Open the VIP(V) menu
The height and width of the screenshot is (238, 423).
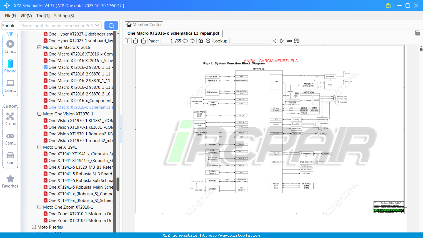click(x=26, y=16)
